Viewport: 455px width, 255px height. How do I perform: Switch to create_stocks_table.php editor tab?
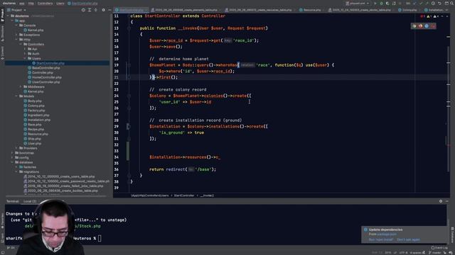coord(360,10)
